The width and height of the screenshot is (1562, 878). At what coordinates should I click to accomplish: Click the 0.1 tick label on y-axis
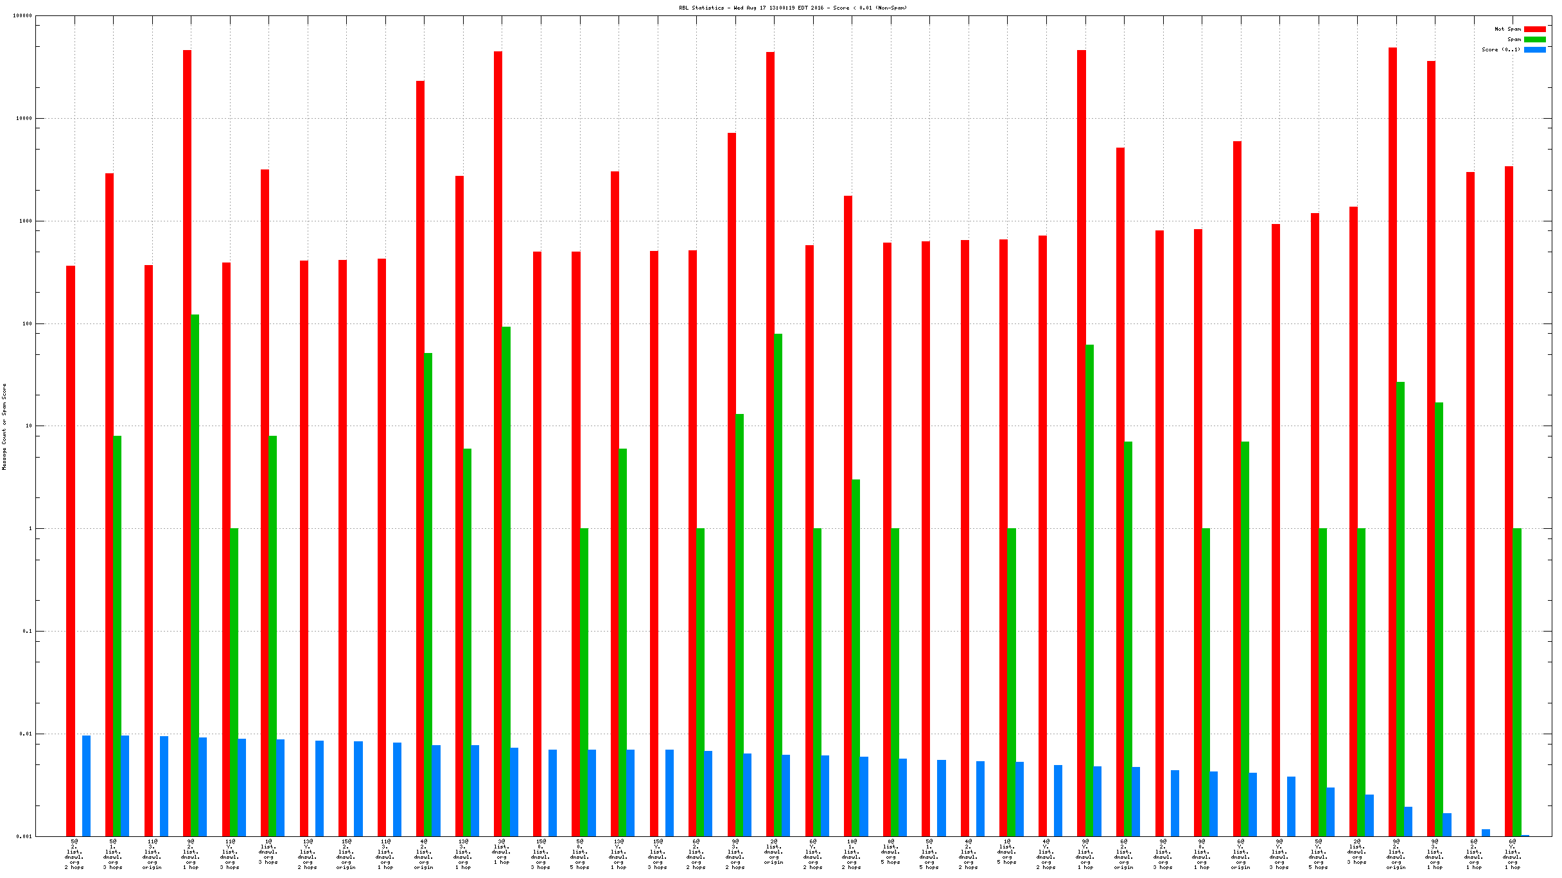click(27, 631)
